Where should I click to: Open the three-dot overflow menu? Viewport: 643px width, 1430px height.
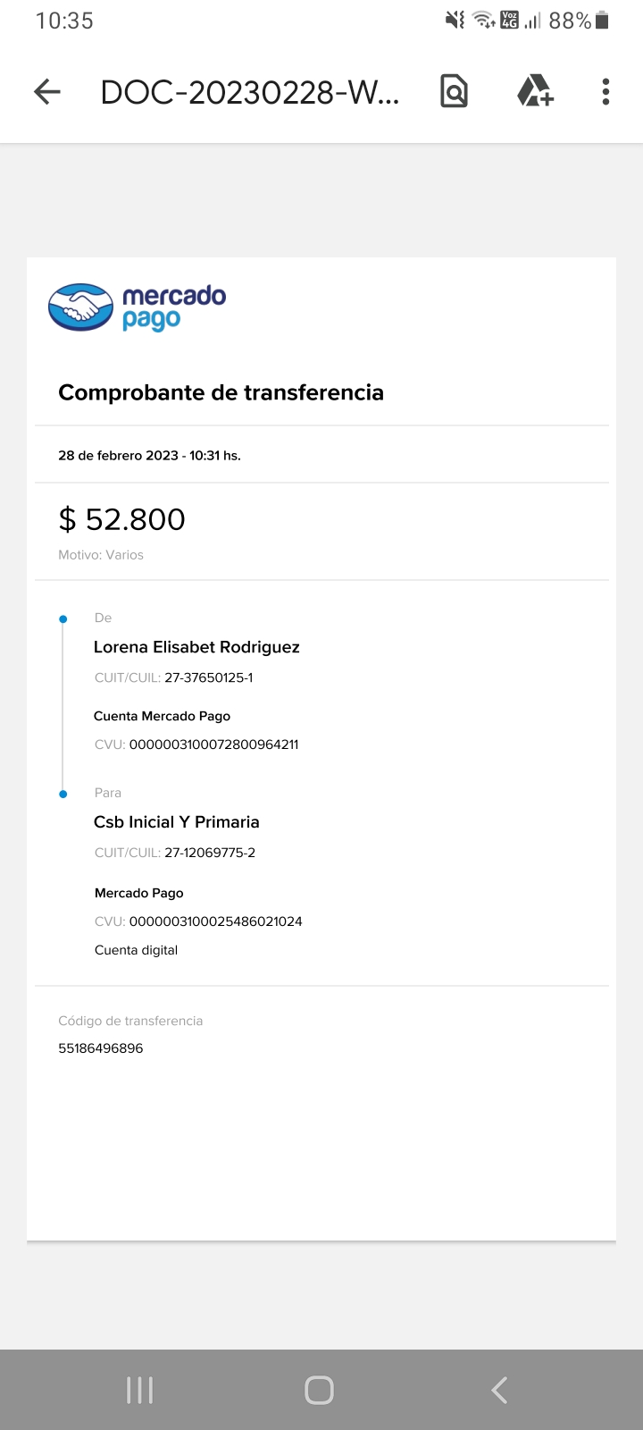click(605, 91)
